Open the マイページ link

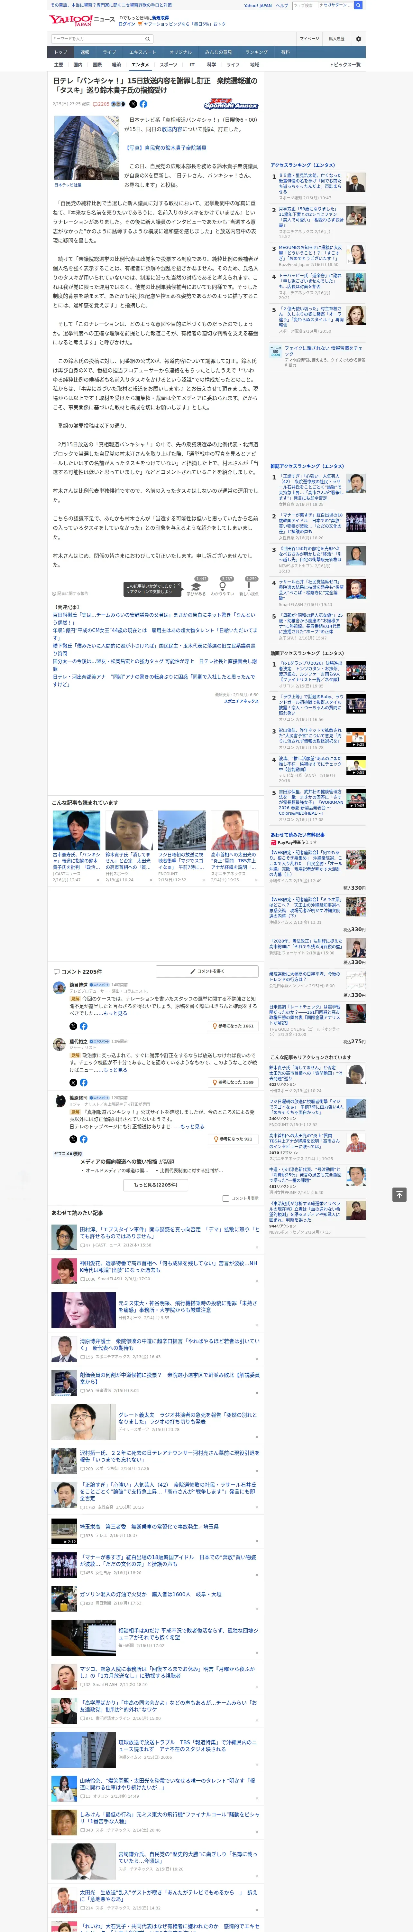[309, 39]
